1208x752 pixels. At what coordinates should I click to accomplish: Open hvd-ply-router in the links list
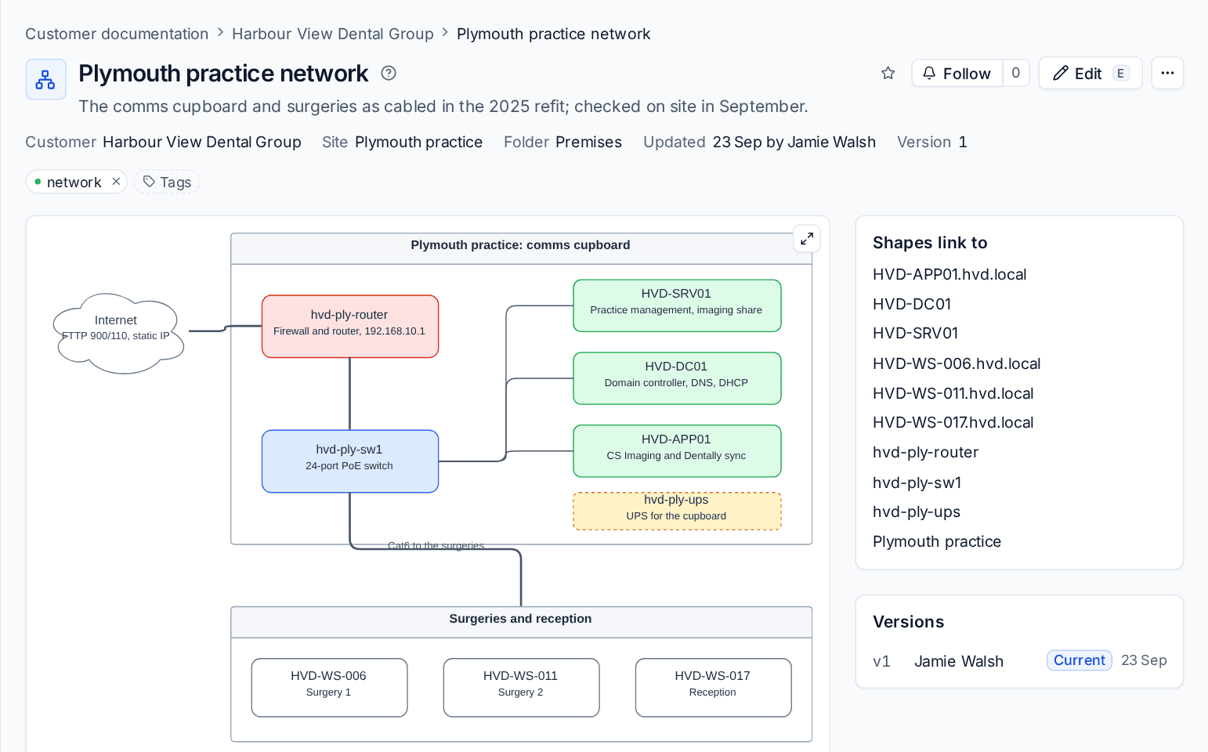925,452
